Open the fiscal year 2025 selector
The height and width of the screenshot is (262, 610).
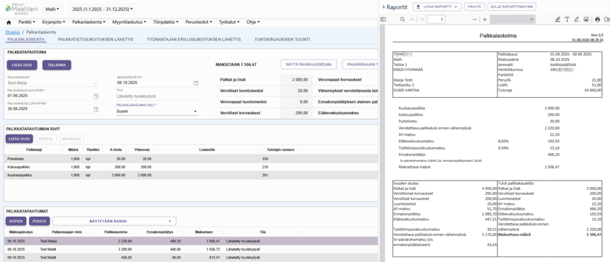pyautogui.click(x=102, y=8)
